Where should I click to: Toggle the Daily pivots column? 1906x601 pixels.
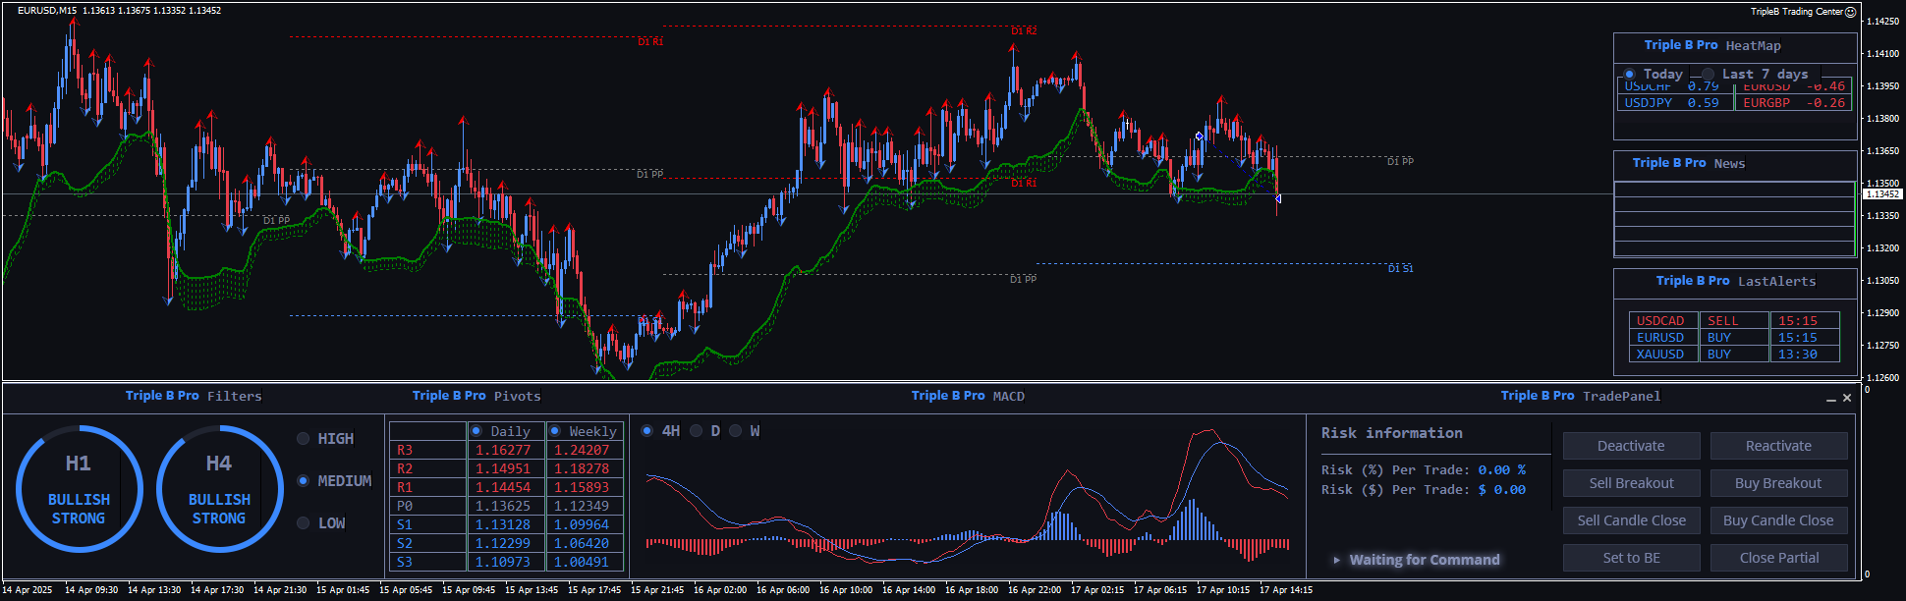pos(476,431)
